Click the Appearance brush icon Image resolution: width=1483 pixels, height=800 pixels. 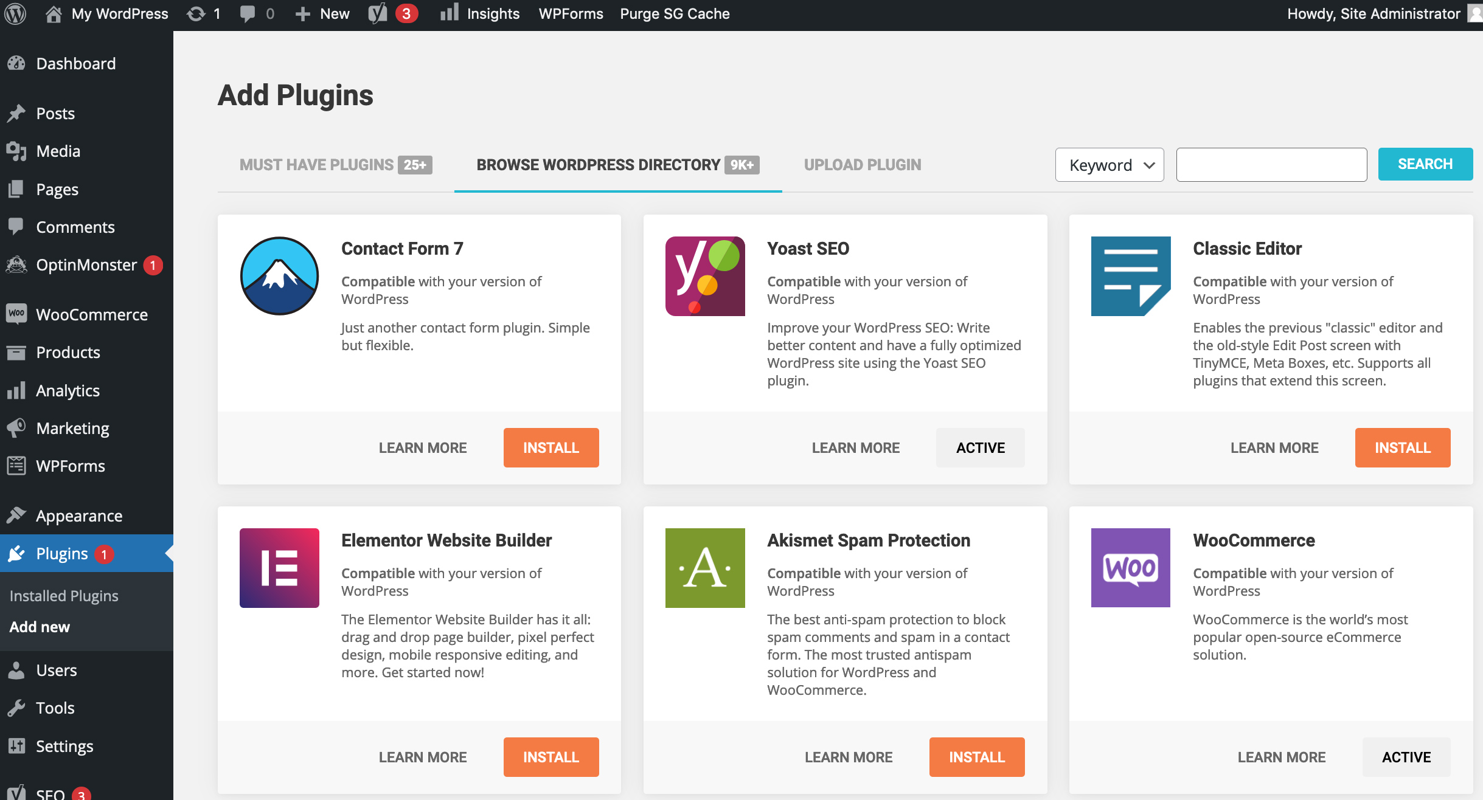pos(16,516)
